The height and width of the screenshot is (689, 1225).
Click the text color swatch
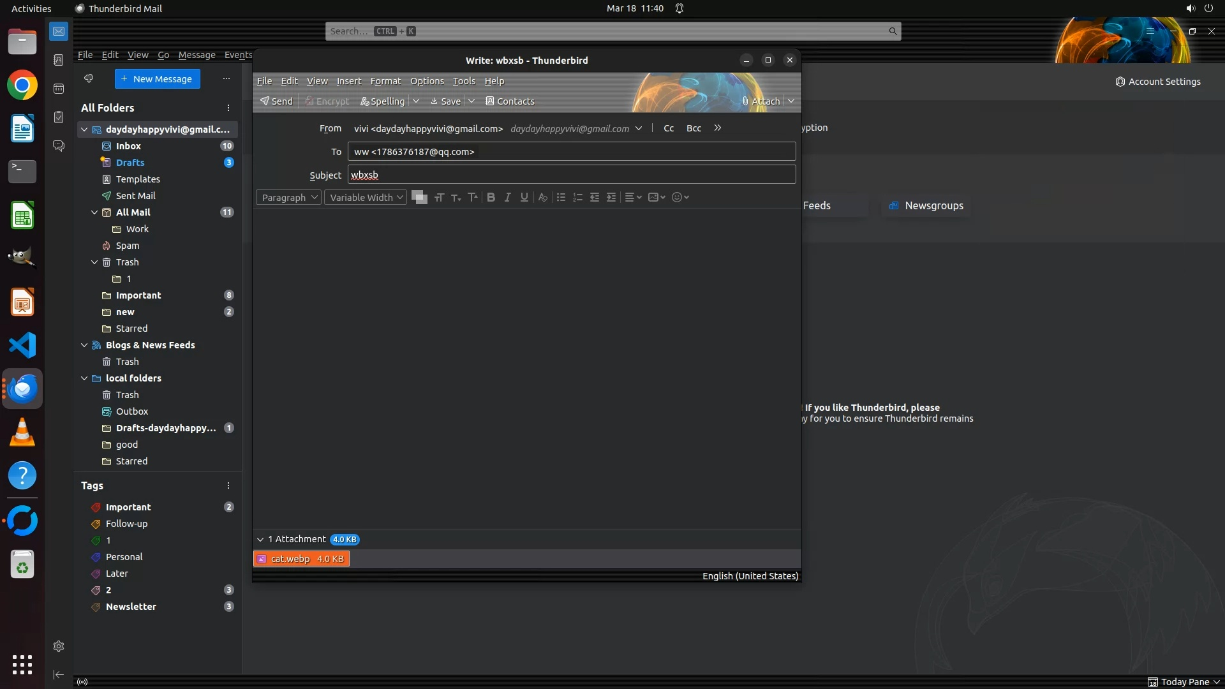point(418,196)
